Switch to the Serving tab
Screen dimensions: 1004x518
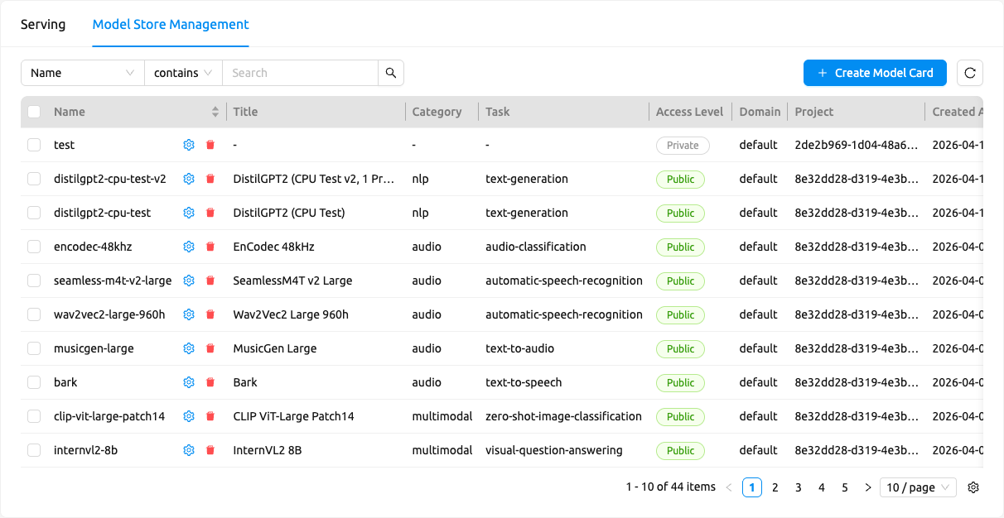tap(43, 24)
